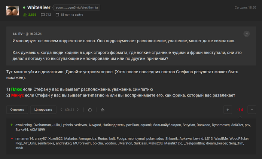This screenshot has height=159, width=262.
Task: Jump to quoted post via arrow icon
Action: click(x=246, y=34)
